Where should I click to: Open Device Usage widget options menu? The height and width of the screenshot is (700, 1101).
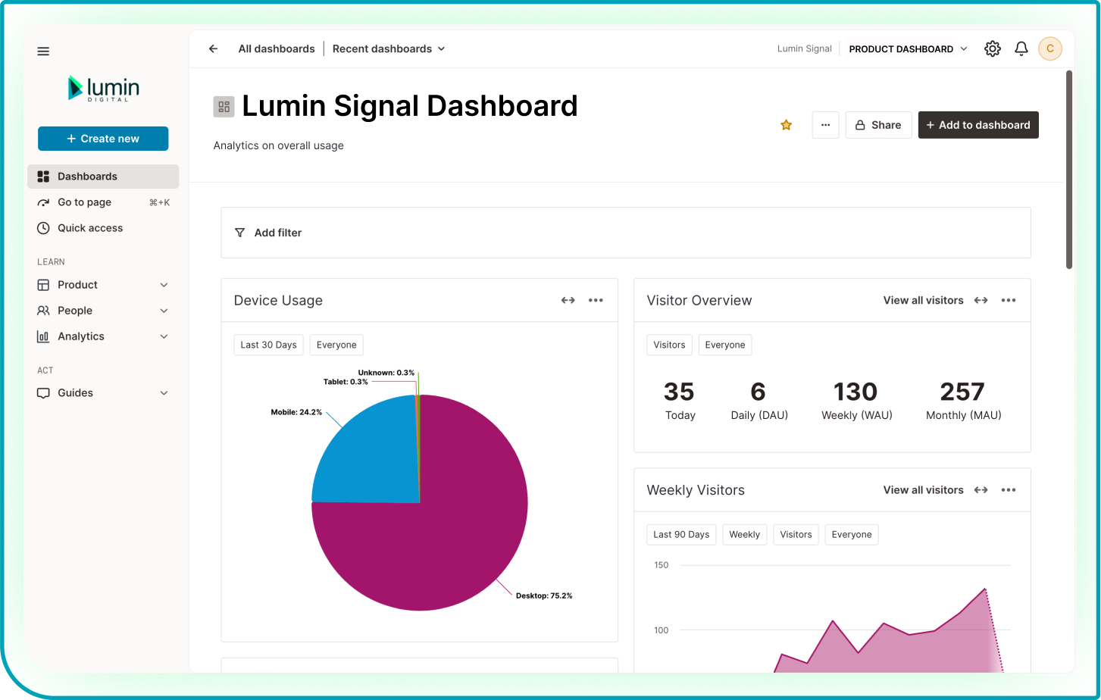coord(596,301)
